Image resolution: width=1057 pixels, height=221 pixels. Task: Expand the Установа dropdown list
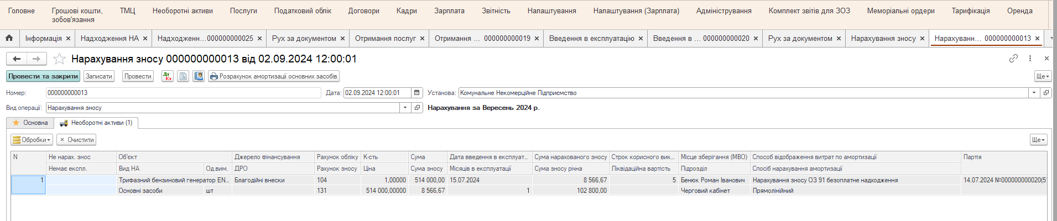point(1034,93)
